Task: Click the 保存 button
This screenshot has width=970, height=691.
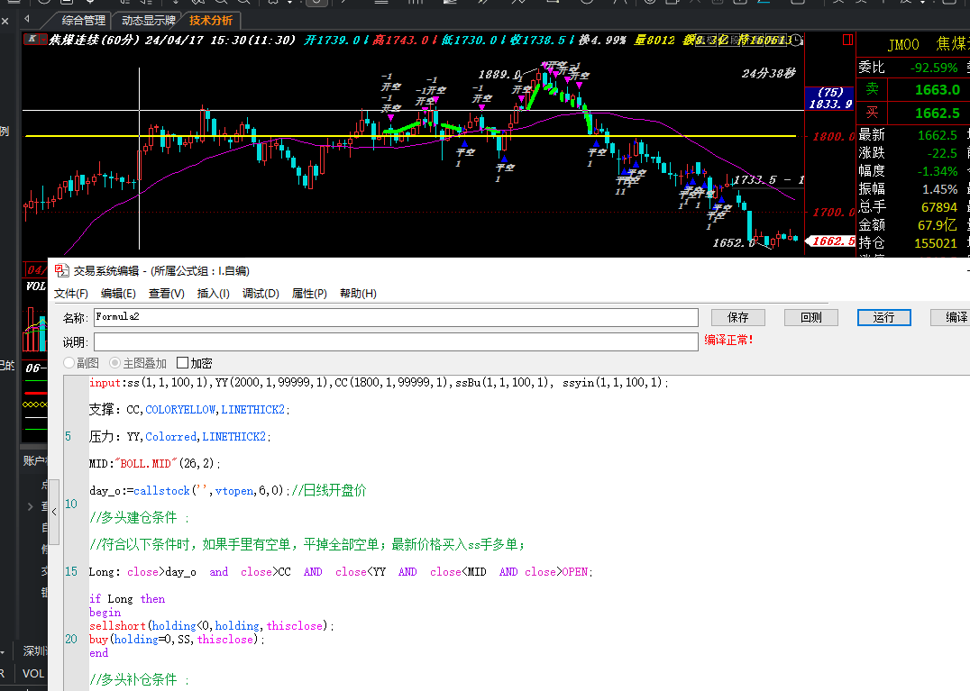Action: click(738, 318)
